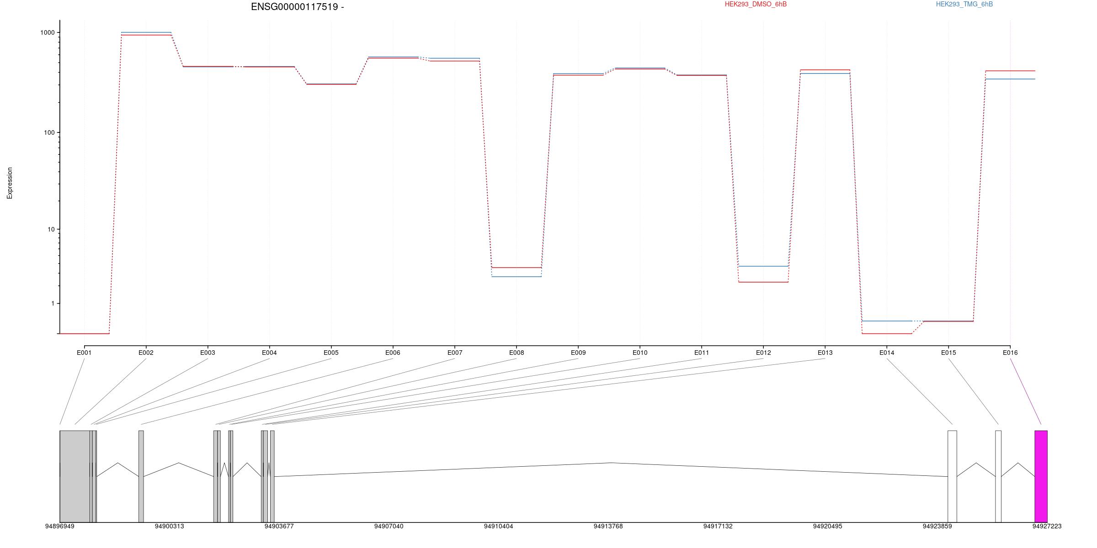Select exon label E008
The width and height of the screenshot is (1097, 548).
pyautogui.click(x=517, y=353)
